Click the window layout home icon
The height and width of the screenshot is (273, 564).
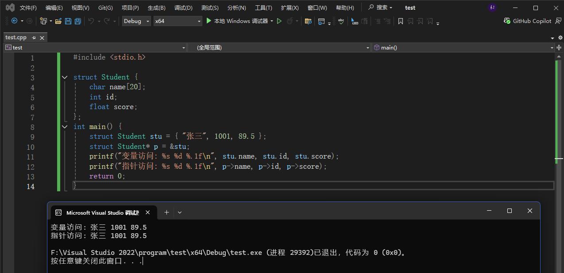(322, 21)
